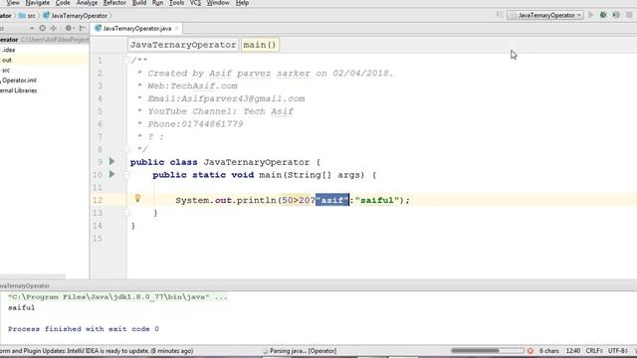The width and height of the screenshot is (637, 358).
Task: Click the run gutter arrow on line 10
Action: (x=111, y=174)
